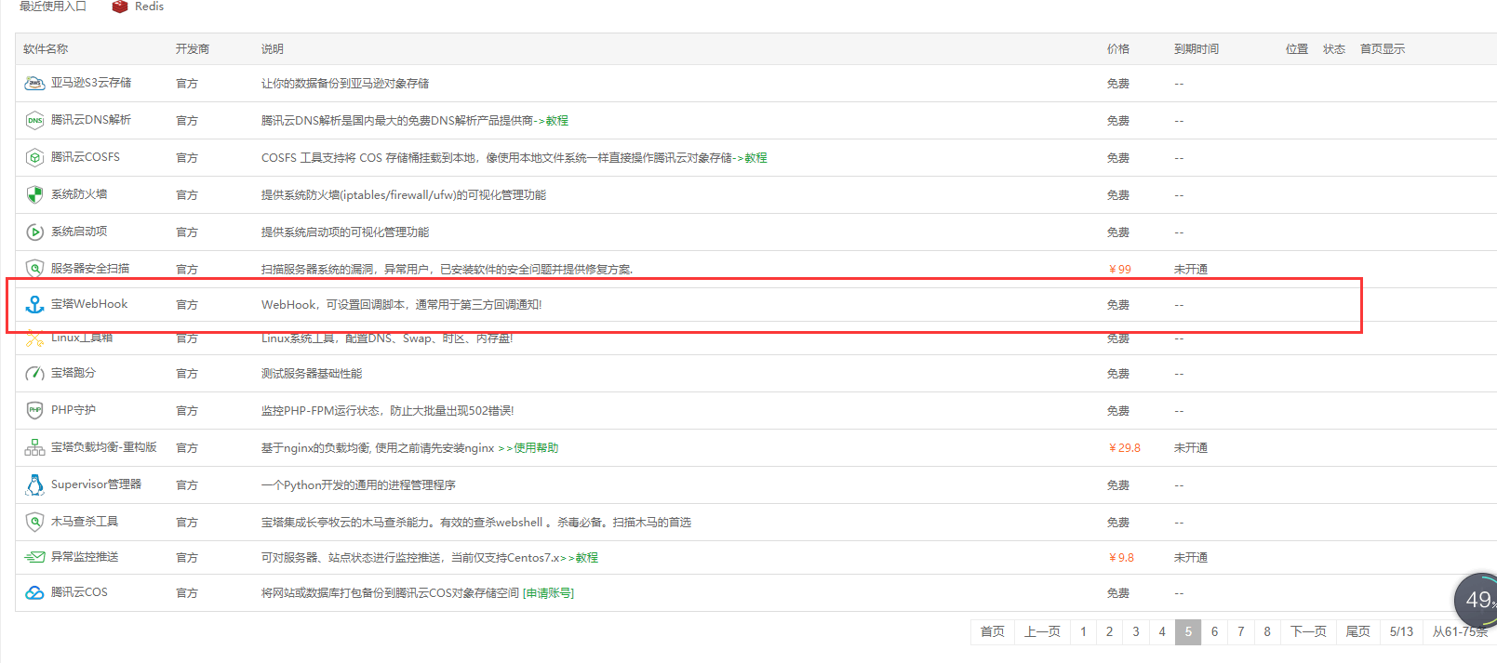Open the 教程 link for 异常监控推送
The height and width of the screenshot is (663, 1497).
(x=587, y=558)
